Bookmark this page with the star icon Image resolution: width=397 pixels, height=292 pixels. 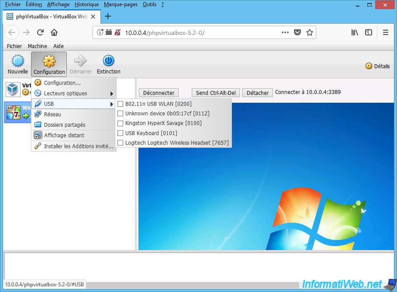[309, 32]
